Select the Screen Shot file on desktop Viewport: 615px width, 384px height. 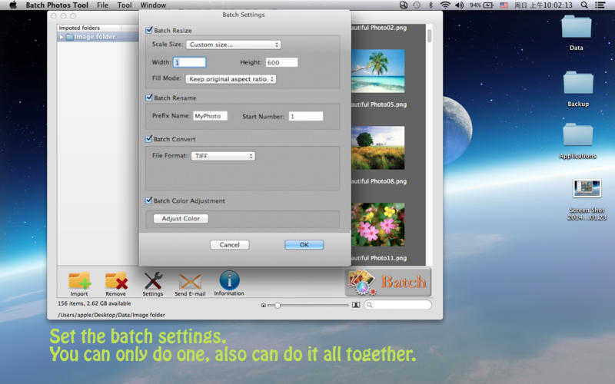pos(587,188)
